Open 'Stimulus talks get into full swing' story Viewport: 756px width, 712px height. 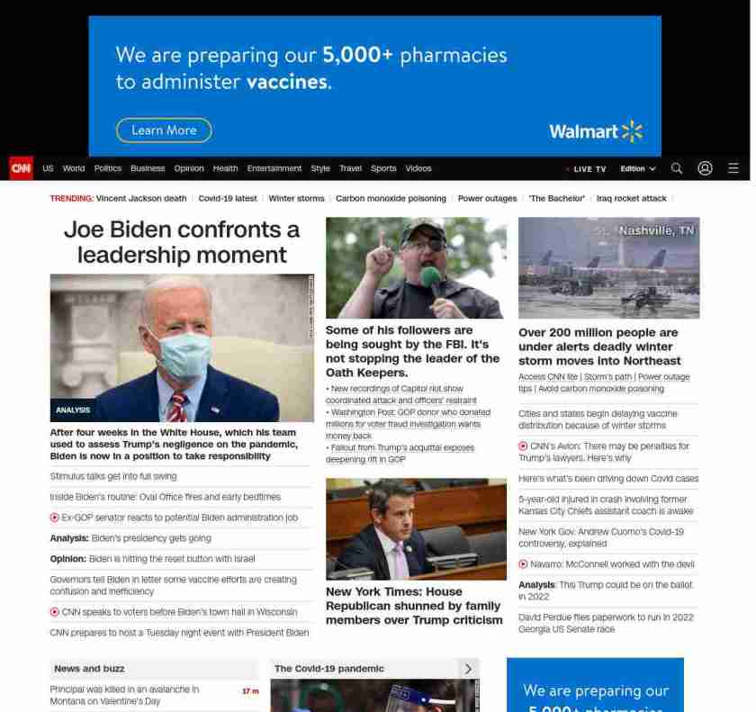[113, 476]
